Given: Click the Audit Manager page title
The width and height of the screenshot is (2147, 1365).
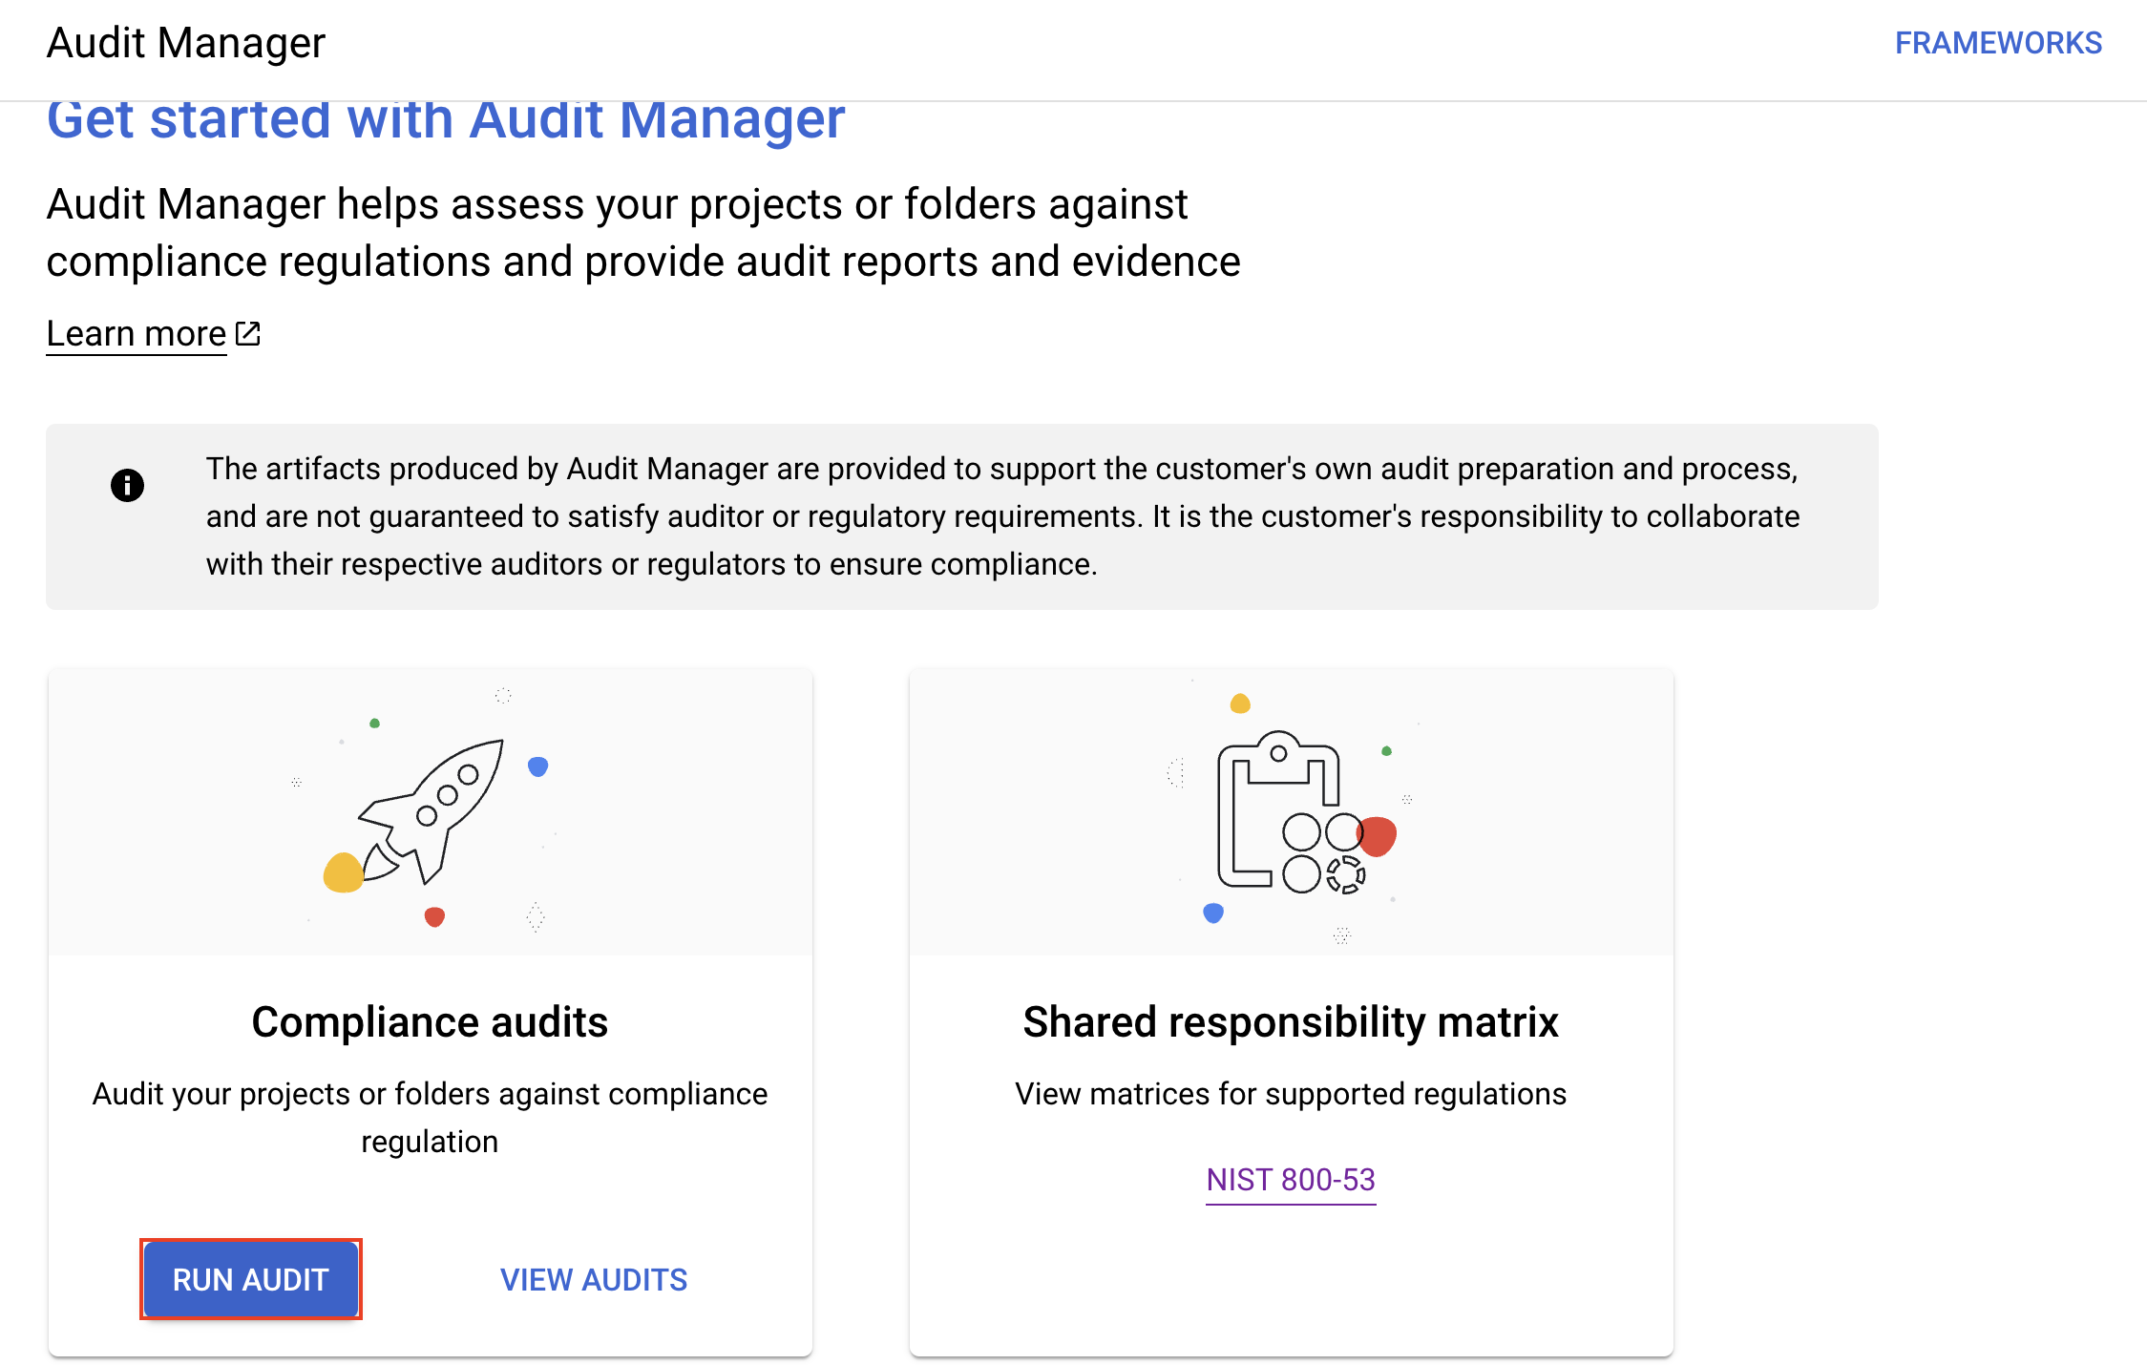Looking at the screenshot, I should [185, 42].
